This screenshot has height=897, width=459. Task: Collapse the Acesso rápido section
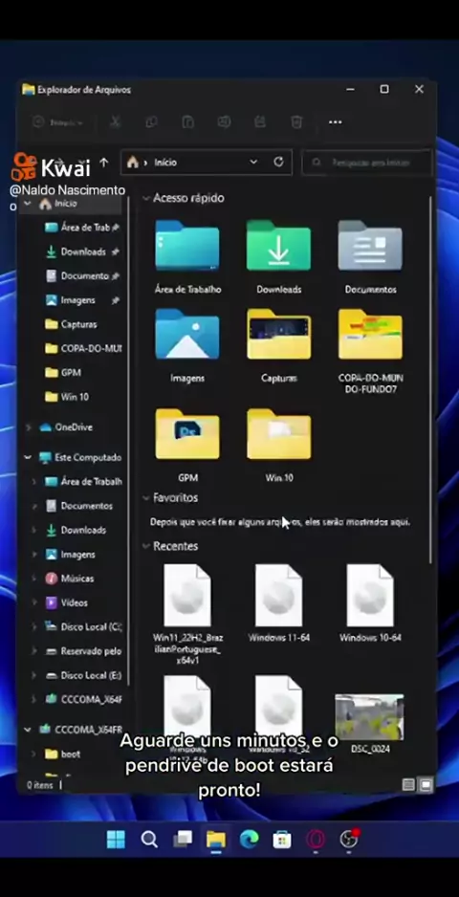click(146, 199)
